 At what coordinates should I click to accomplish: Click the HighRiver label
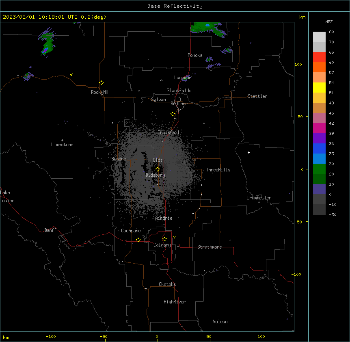pos(175,302)
